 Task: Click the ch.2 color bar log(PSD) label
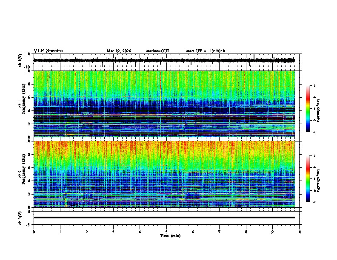[x=318, y=181]
